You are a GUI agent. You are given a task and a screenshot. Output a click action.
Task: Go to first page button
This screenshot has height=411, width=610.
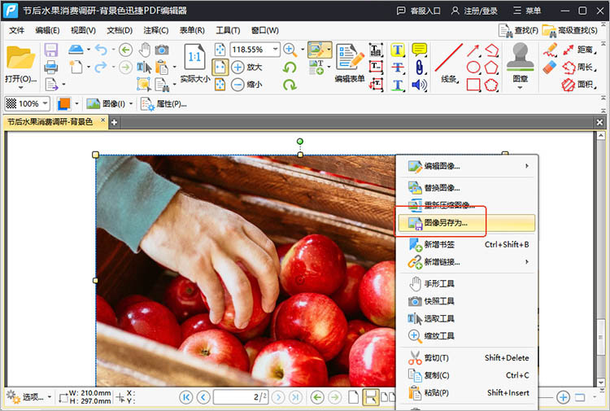[186, 397]
